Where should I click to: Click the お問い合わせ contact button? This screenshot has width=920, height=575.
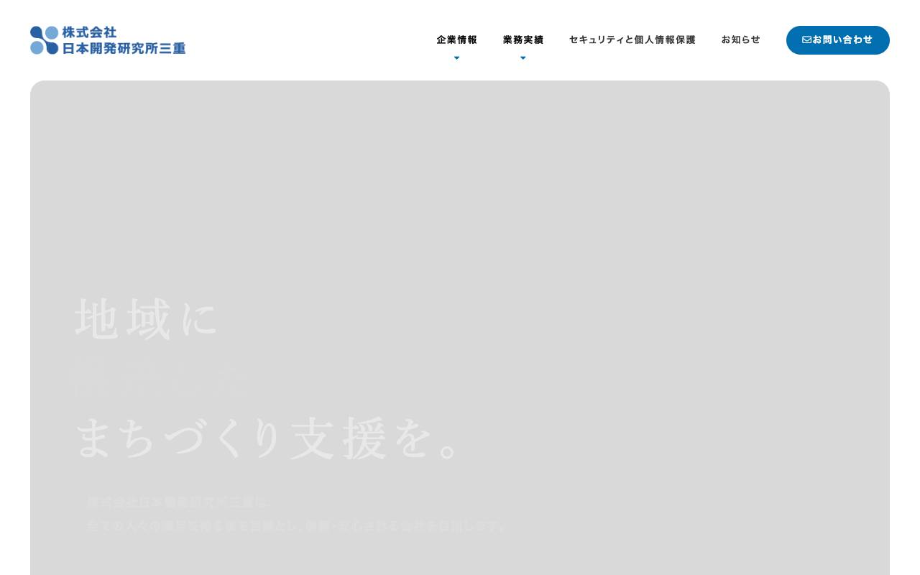(x=838, y=40)
